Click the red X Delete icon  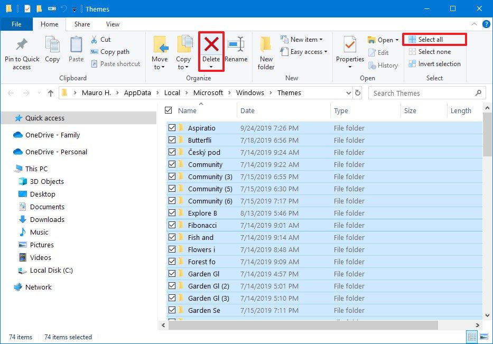click(211, 45)
